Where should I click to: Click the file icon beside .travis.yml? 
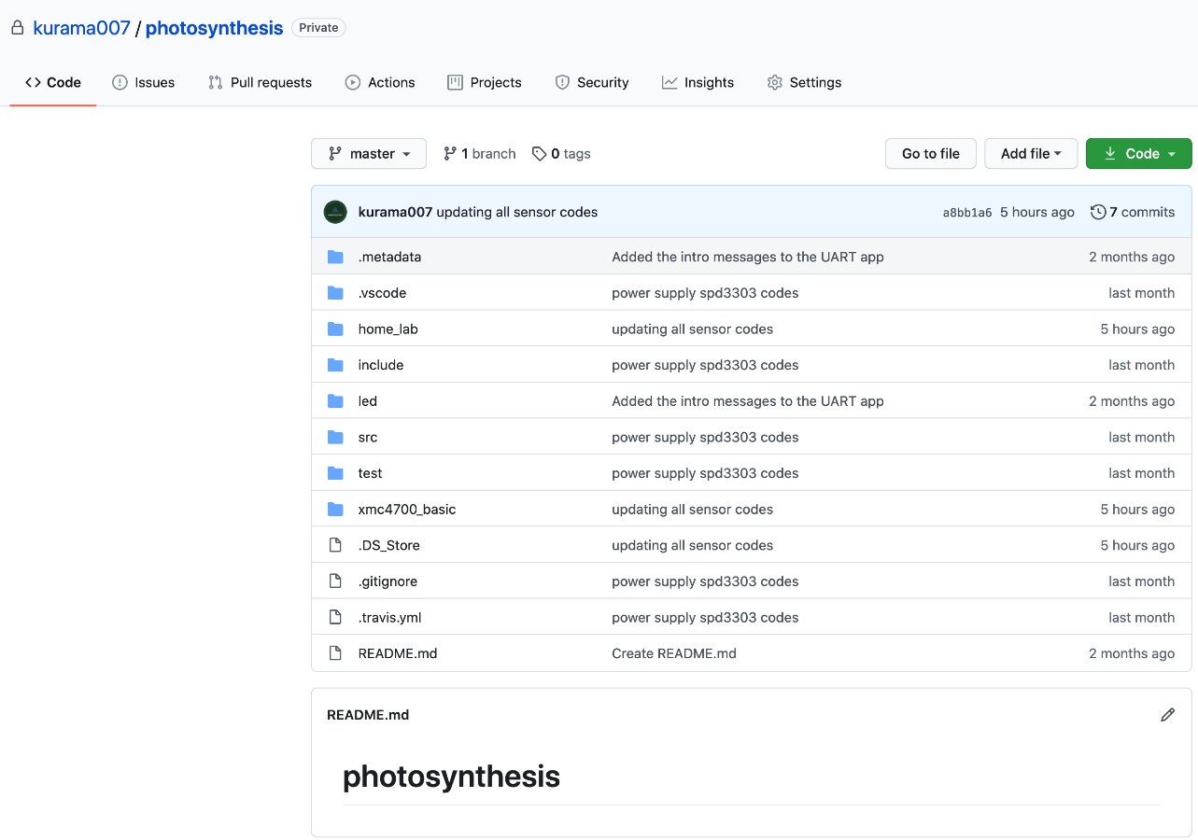click(335, 617)
